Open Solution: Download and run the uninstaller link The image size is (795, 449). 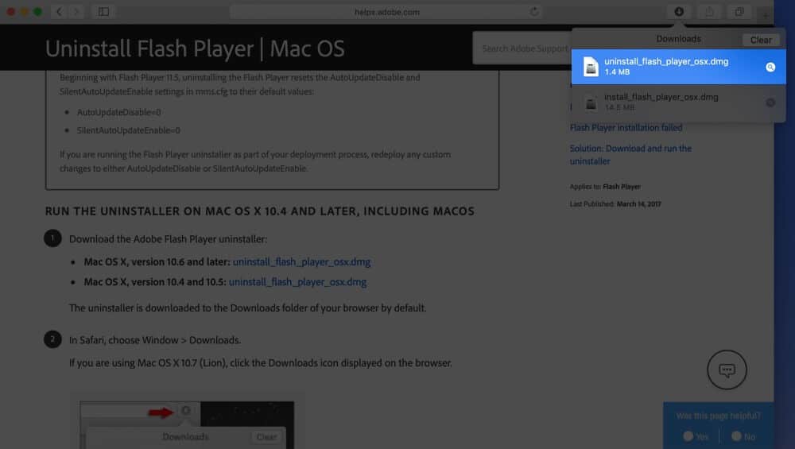click(630, 154)
